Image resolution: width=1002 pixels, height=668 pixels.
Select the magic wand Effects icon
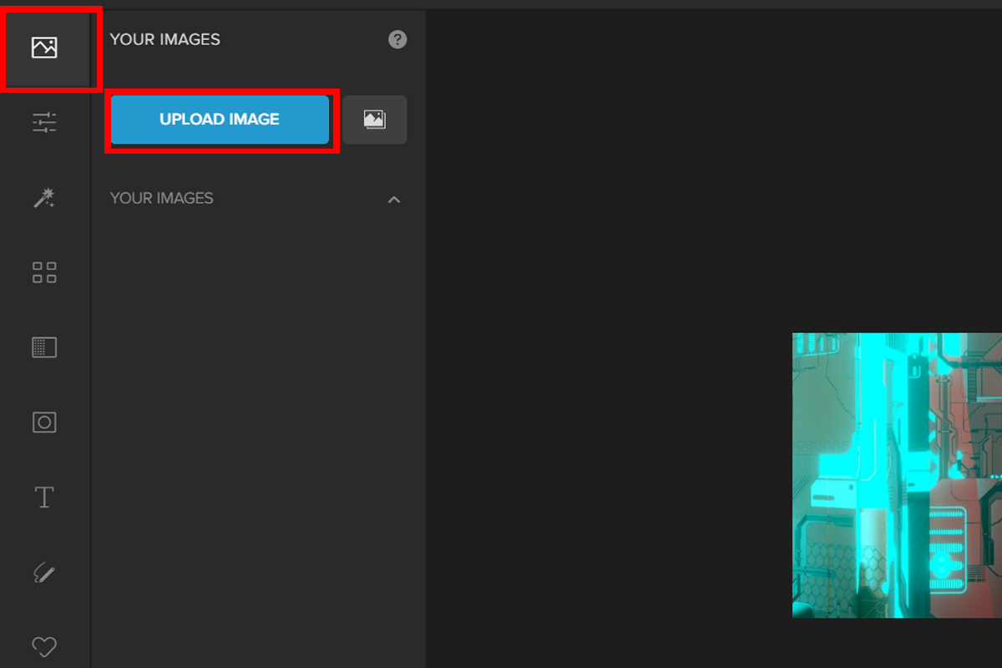44,198
